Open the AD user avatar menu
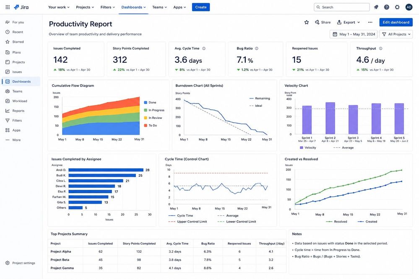The image size is (419, 279). pyautogui.click(x=409, y=7)
